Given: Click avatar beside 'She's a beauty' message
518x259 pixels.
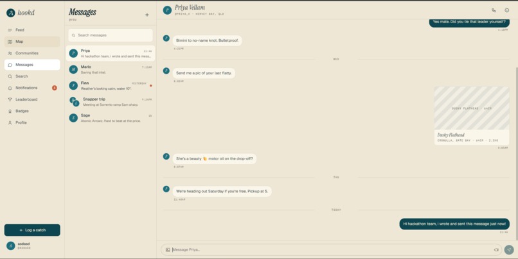Looking at the screenshot, I should tap(166, 156).
